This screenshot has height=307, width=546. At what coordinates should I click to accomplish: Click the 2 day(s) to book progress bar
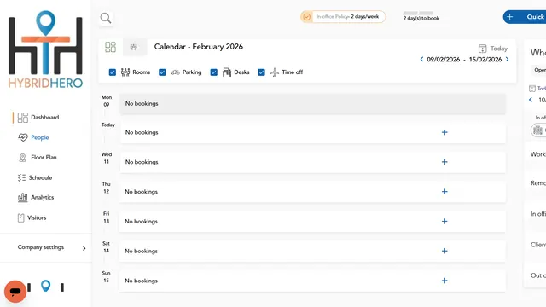point(418,13)
